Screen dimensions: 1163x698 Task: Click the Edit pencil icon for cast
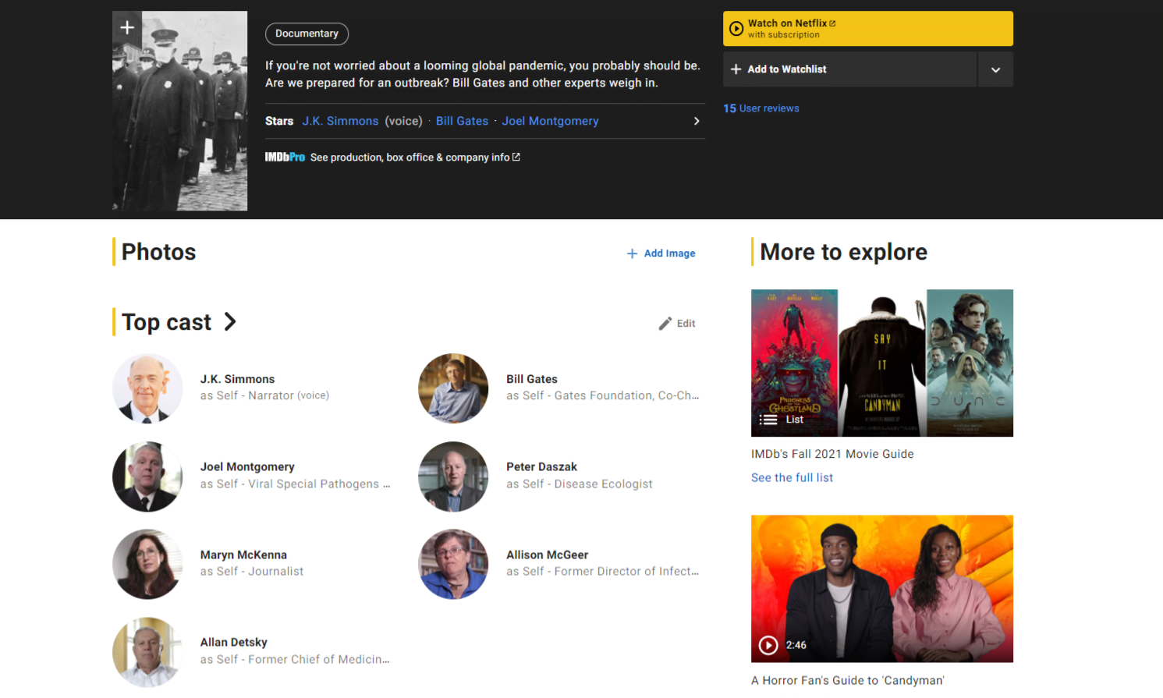tap(665, 323)
